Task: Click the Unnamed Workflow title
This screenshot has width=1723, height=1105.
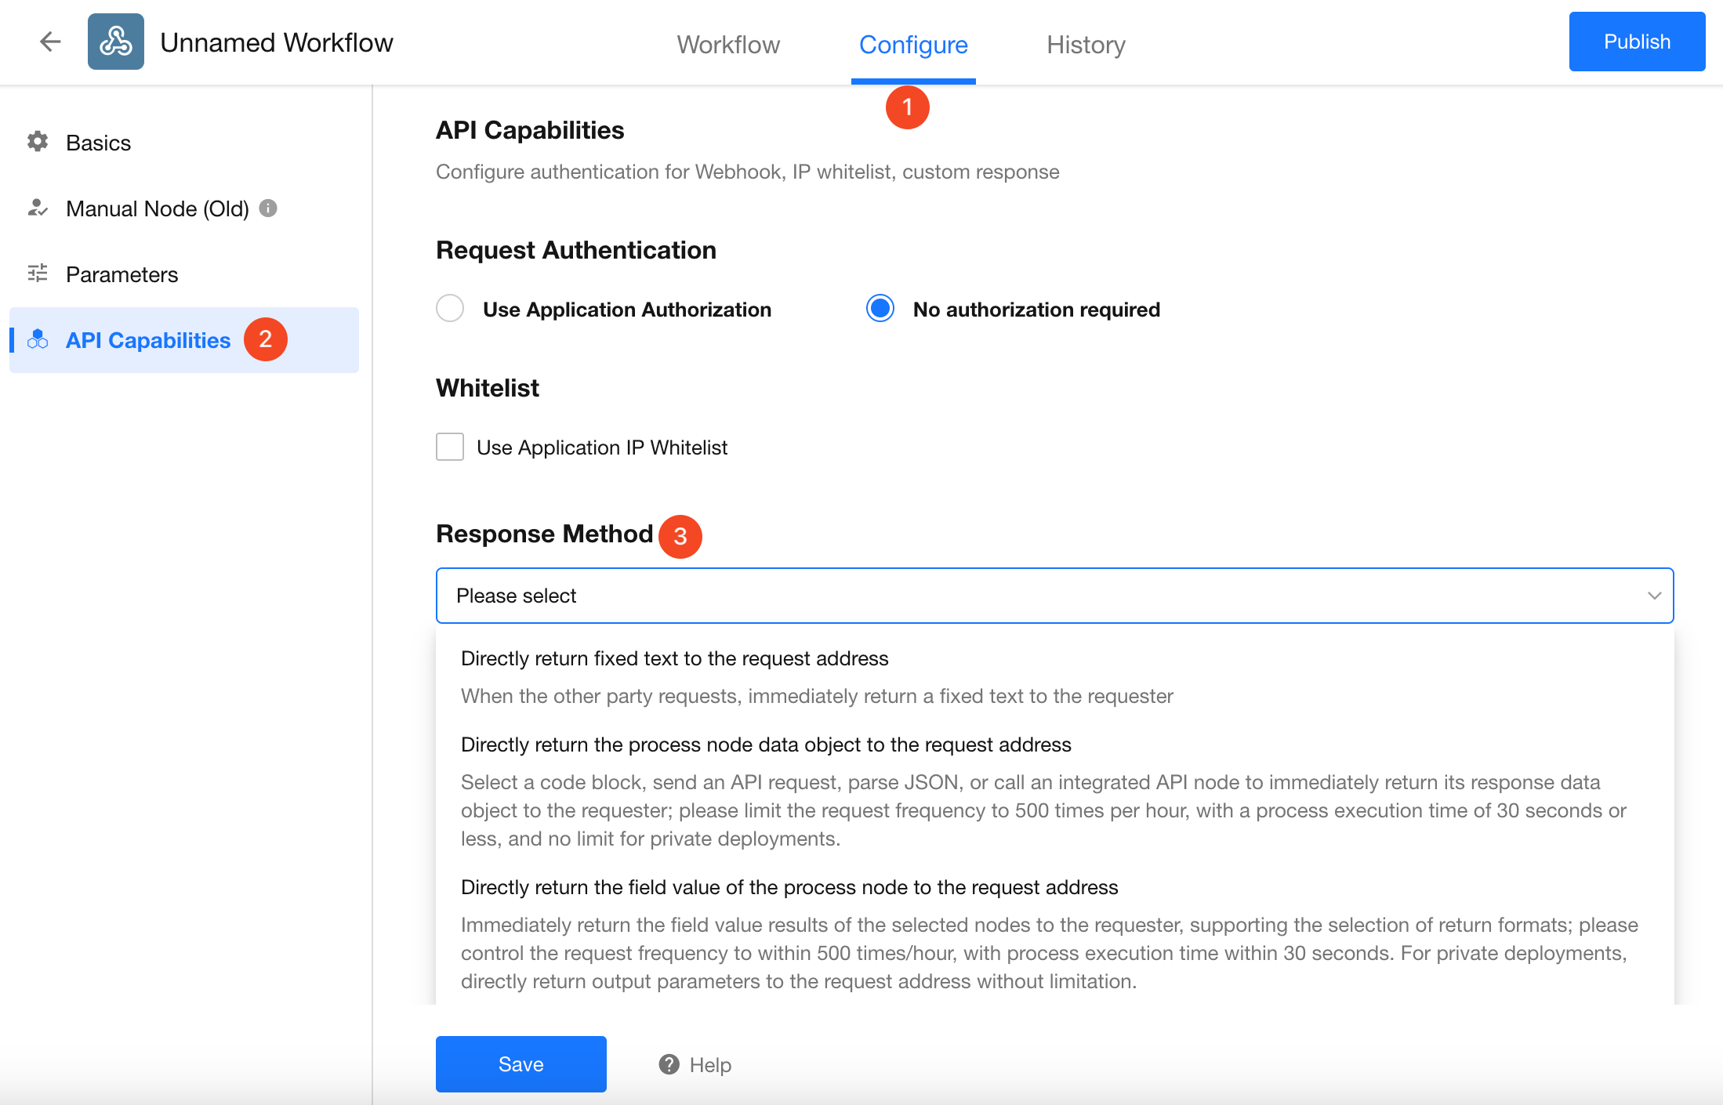Action: [276, 42]
